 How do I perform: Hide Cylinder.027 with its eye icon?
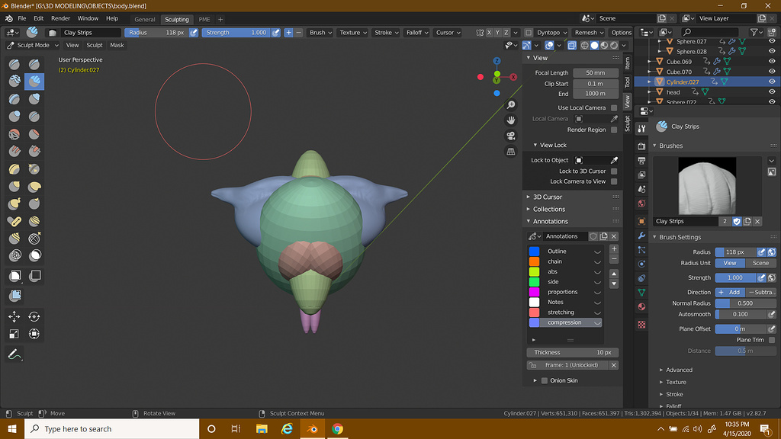[772, 82]
